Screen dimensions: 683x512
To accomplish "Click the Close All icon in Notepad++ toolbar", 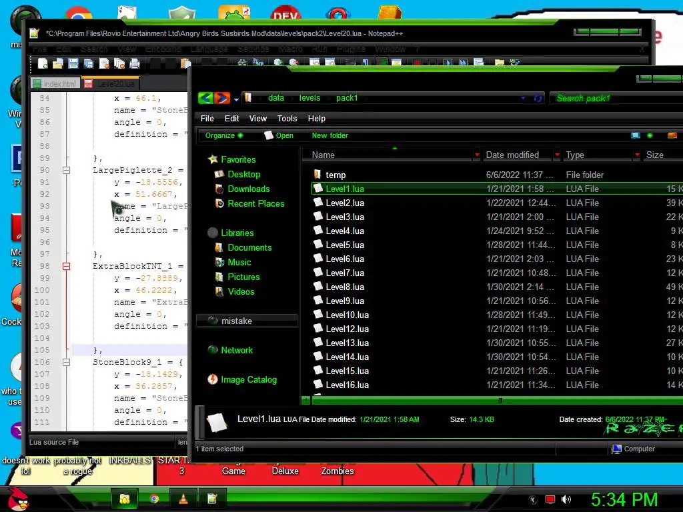I will point(119,63).
